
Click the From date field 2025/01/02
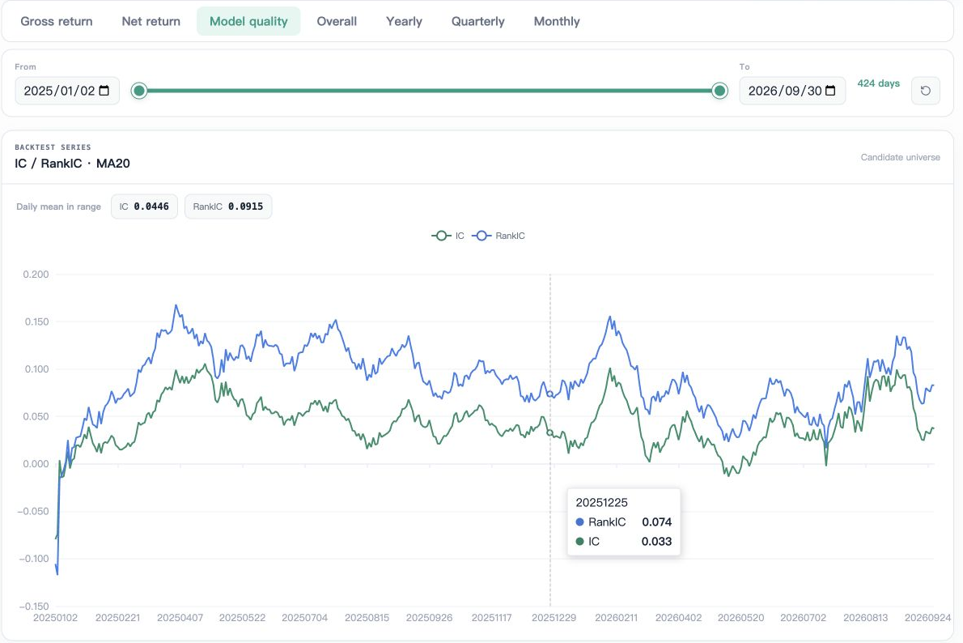(67, 91)
